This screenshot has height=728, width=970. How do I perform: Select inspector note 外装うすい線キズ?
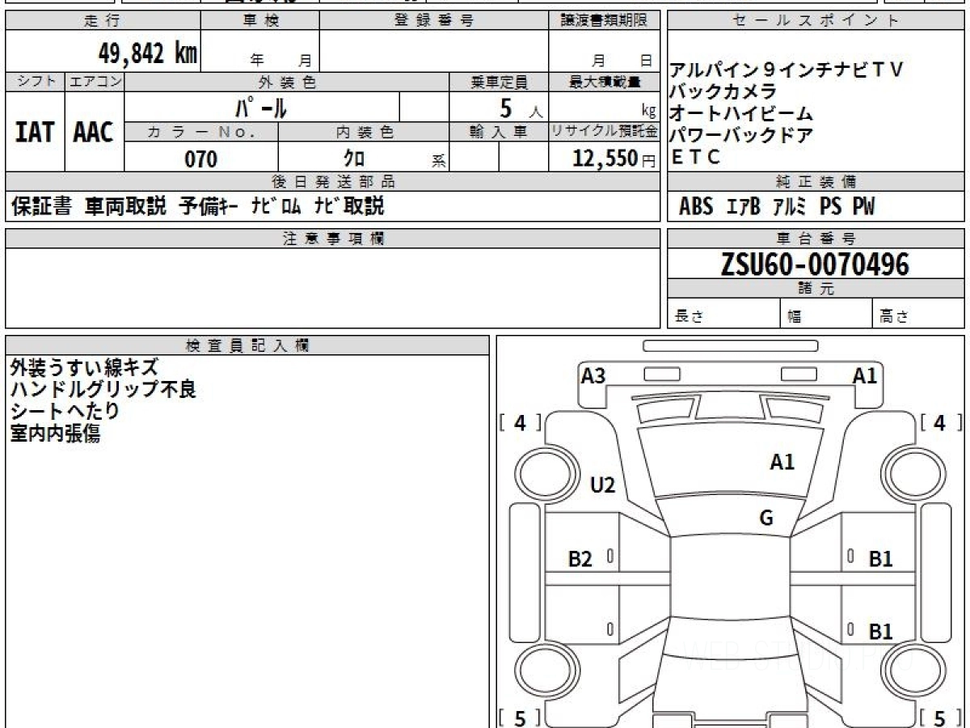(85, 368)
